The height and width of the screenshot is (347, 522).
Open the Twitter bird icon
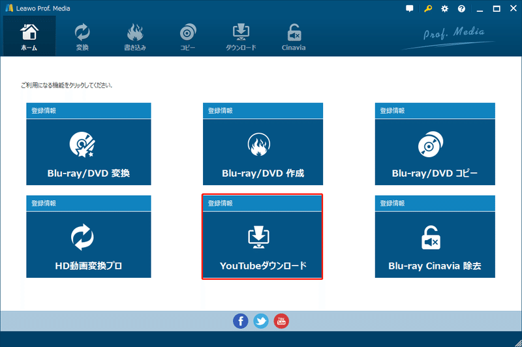[x=260, y=321]
